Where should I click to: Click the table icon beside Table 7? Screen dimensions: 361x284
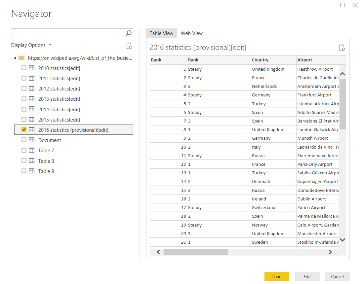coord(32,150)
